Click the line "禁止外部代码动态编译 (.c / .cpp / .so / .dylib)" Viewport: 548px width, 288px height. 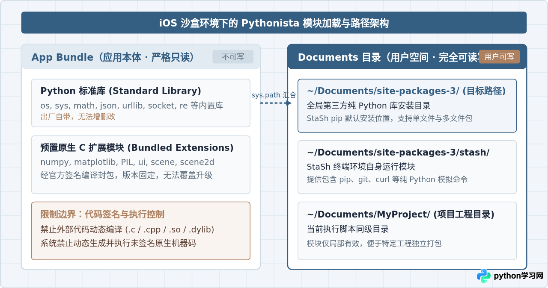click(x=127, y=229)
